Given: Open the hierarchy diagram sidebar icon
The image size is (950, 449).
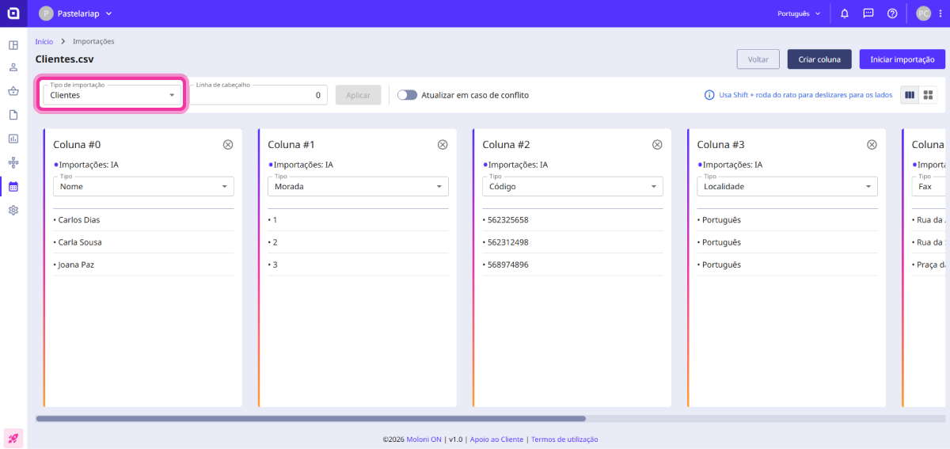Looking at the screenshot, I should coord(13,162).
